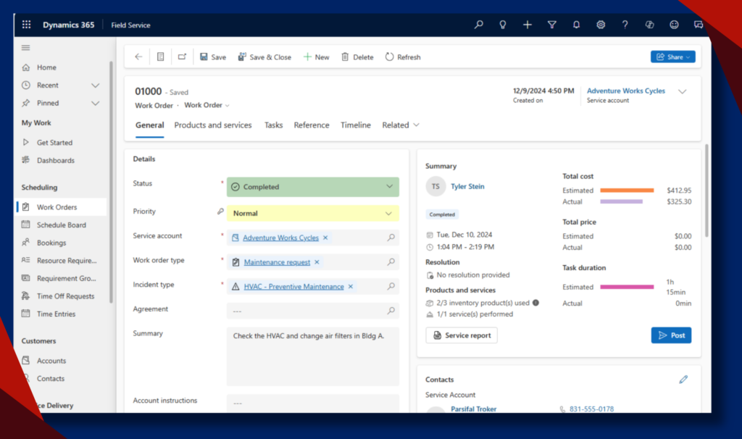Viewport: 742px width, 439px height.
Task: Open the Status Completed dropdown
Action: [x=312, y=187]
